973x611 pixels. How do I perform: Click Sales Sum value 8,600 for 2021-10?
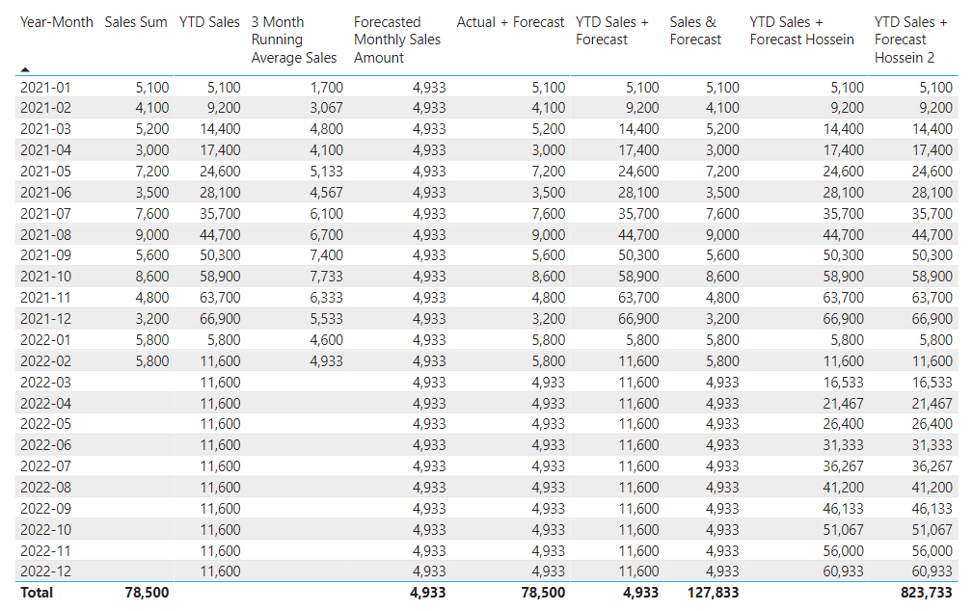(152, 276)
